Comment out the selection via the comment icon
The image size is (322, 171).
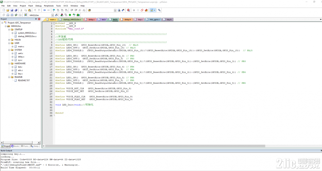[80, 10]
